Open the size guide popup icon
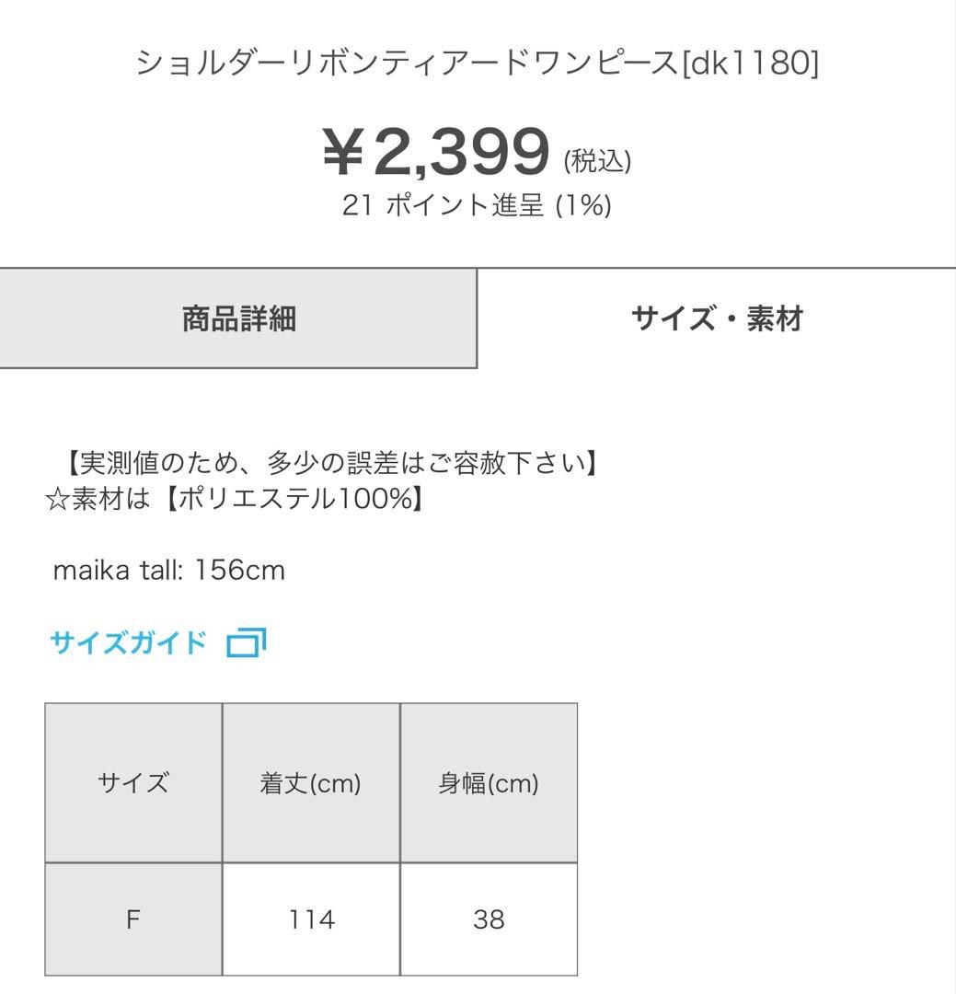The image size is (956, 994). [x=246, y=642]
